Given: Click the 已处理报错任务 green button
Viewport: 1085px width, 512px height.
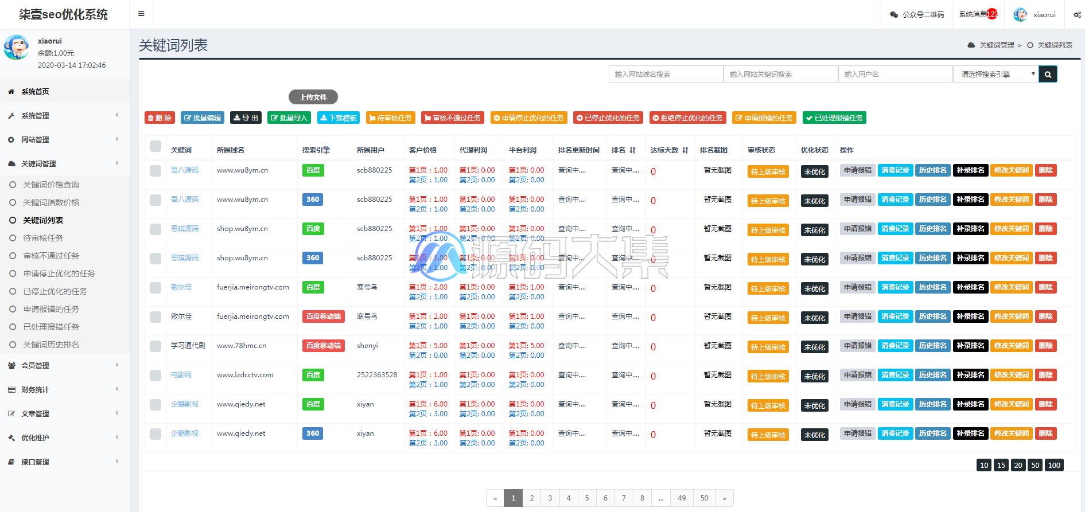Looking at the screenshot, I should [x=834, y=118].
